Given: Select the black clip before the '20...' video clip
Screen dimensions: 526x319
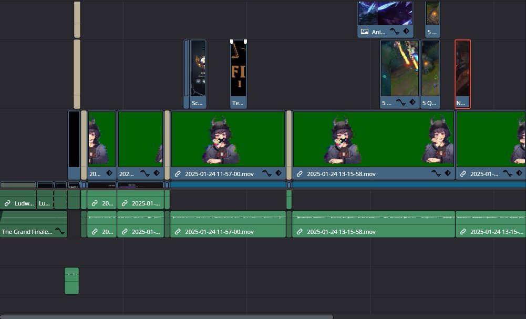Looking at the screenshot, I should (74, 145).
